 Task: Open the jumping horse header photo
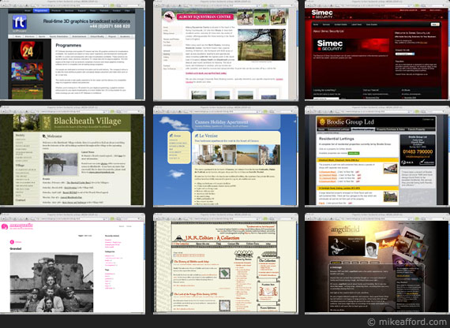[x=278, y=17]
